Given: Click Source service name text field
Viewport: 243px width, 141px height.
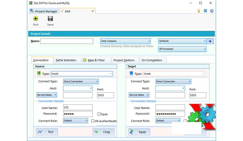Looking at the screenshot, I should click(78, 95).
